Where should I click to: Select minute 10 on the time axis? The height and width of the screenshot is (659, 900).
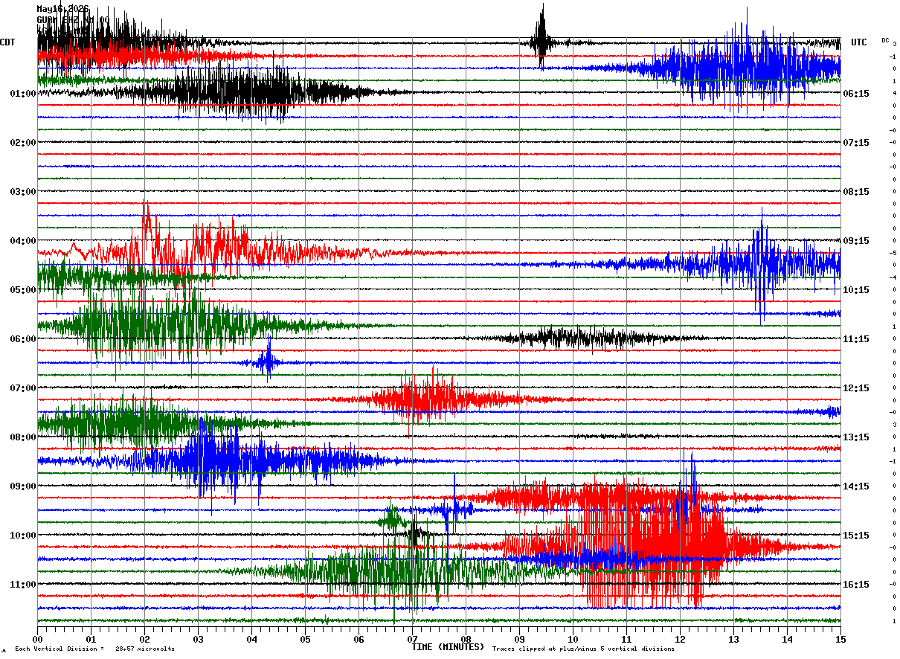coord(573,639)
